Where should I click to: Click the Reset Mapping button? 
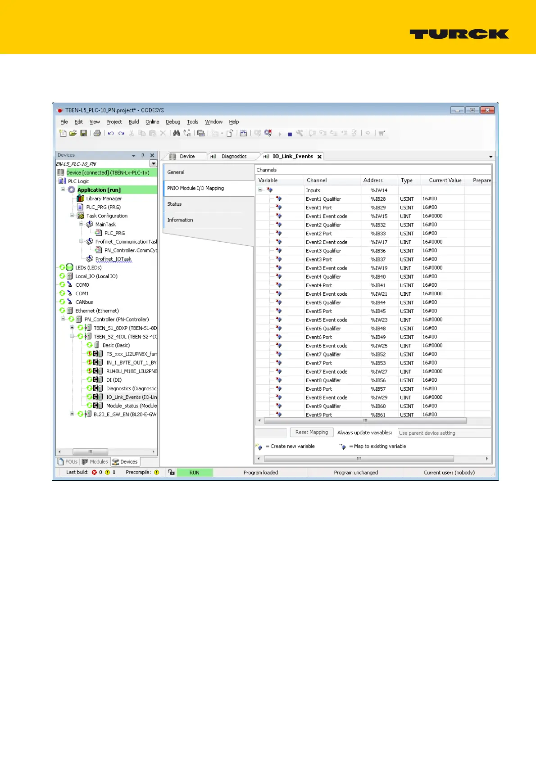coord(312,433)
